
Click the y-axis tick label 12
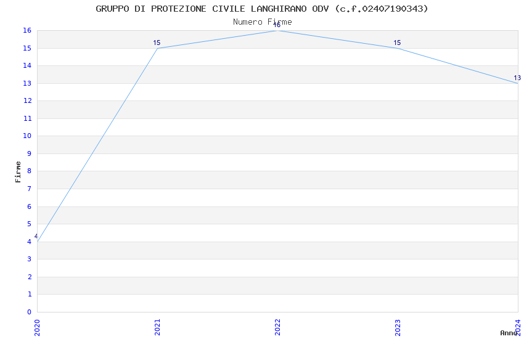pyautogui.click(x=27, y=100)
